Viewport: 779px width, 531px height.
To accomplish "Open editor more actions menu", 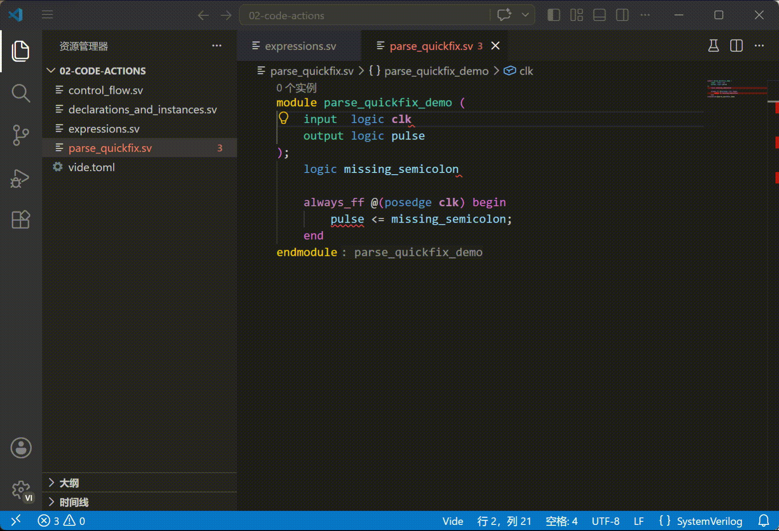I will [759, 46].
